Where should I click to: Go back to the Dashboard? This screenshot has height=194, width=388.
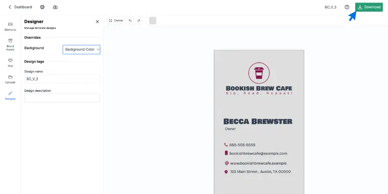point(20,7)
